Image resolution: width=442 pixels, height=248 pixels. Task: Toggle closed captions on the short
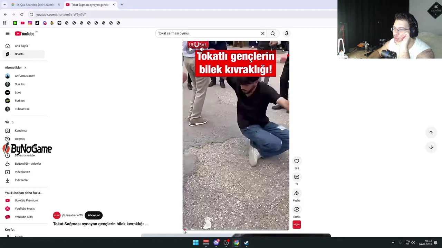(262, 49)
